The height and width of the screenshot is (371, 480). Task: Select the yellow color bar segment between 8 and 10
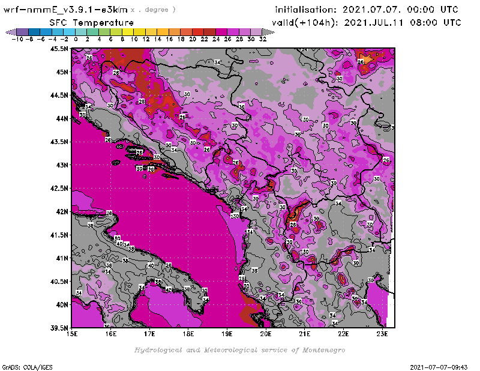[128, 32]
